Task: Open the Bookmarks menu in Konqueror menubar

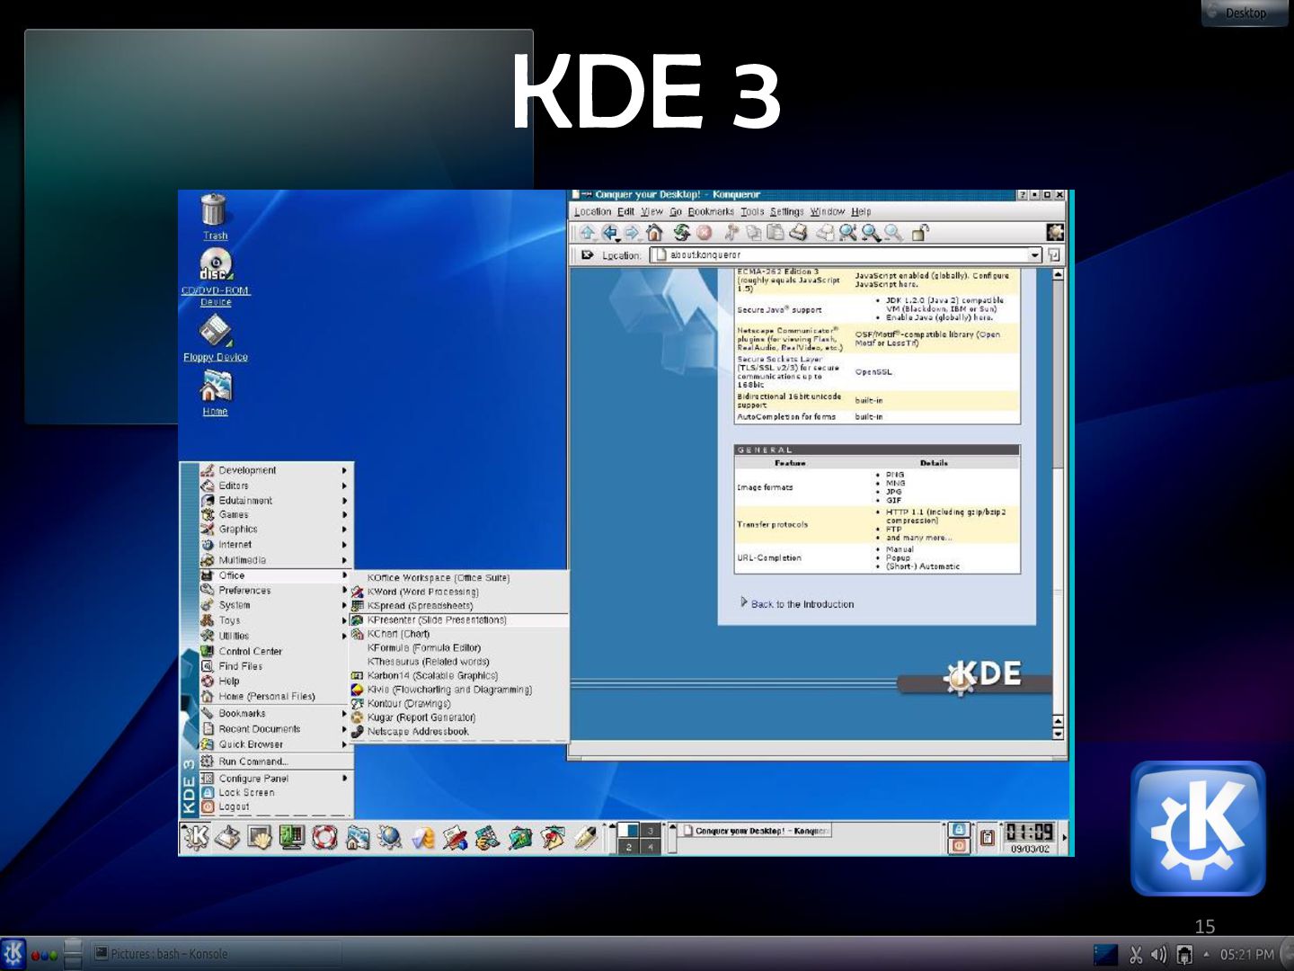Action: 711,212
